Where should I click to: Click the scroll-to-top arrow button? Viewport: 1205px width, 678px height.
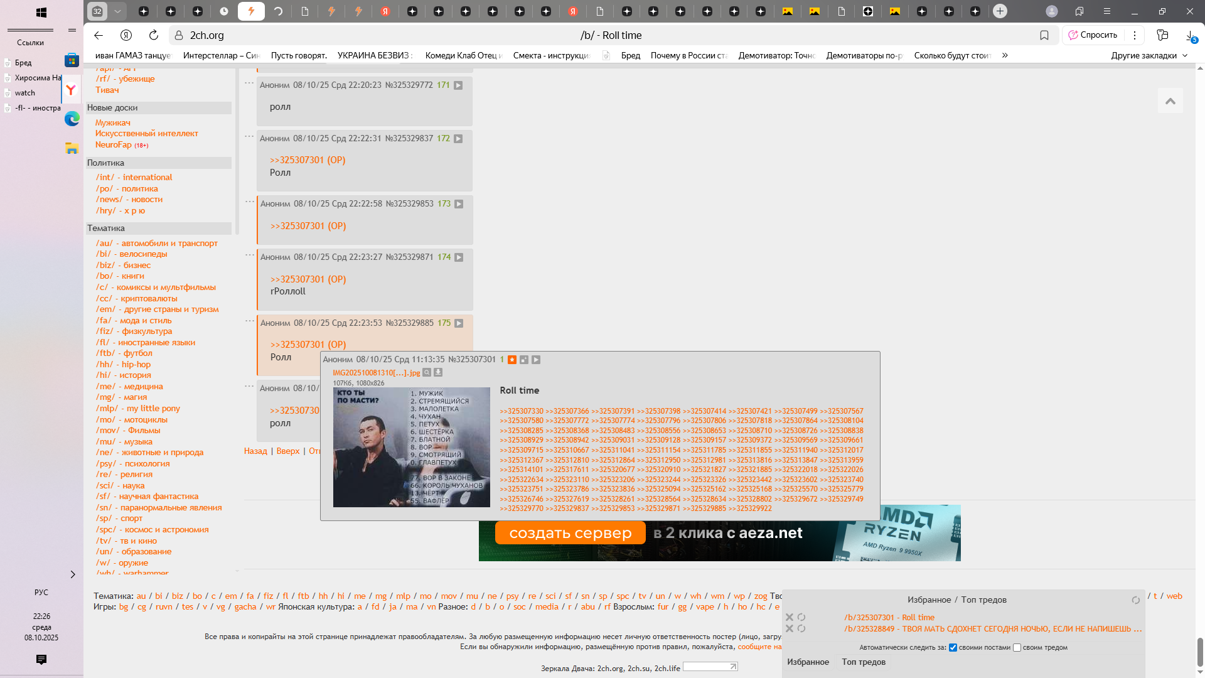tap(1170, 101)
